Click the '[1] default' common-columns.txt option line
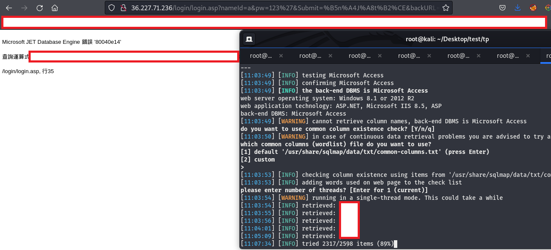 (365, 152)
